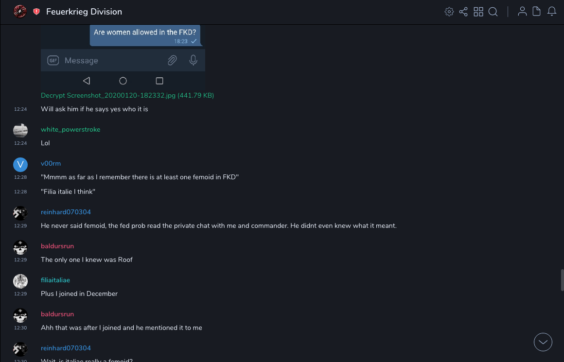The width and height of the screenshot is (564, 362).
Task: Click the channel avatar in the header
Action: 20,12
